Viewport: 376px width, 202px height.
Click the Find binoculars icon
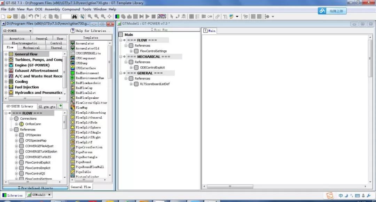click(75, 16)
